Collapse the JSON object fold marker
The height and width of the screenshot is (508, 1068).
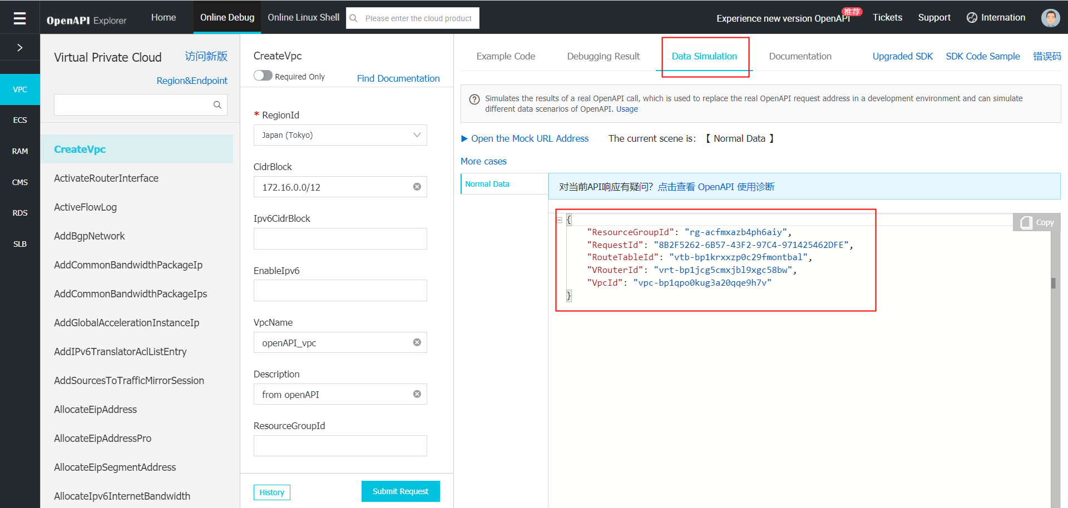pos(559,220)
